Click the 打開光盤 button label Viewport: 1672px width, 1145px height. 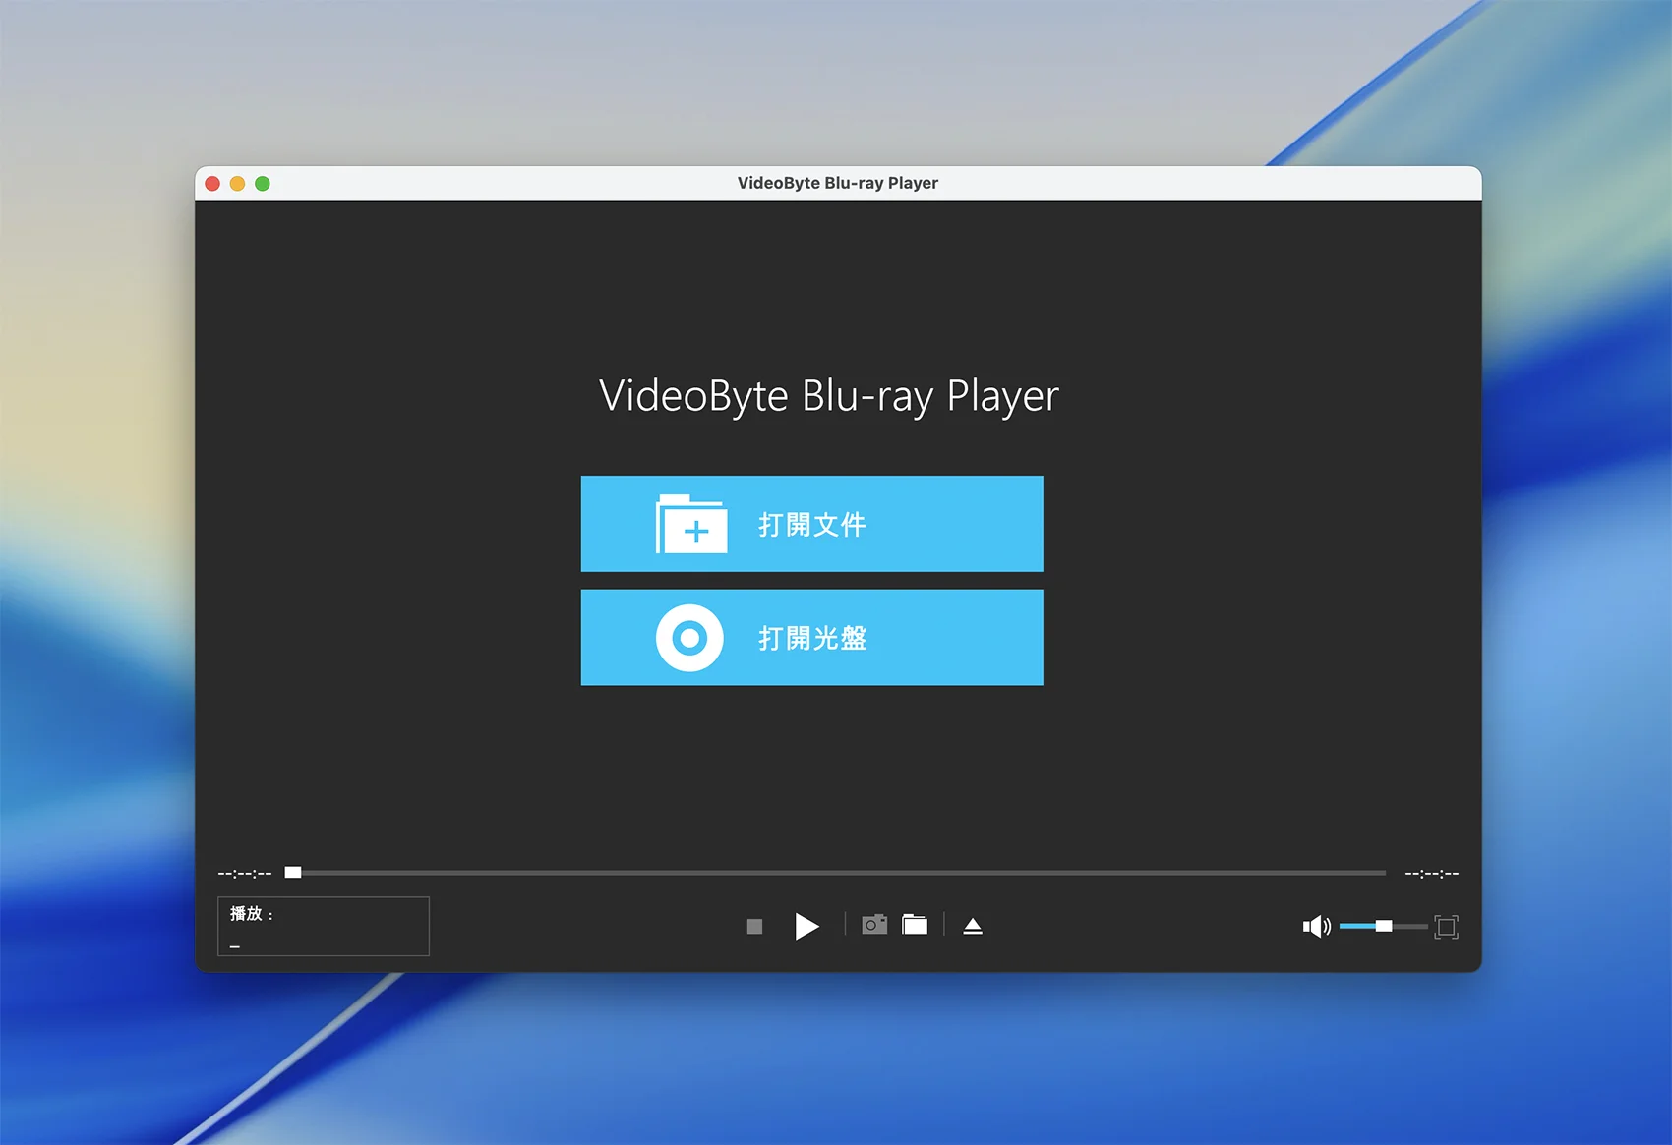(x=812, y=638)
